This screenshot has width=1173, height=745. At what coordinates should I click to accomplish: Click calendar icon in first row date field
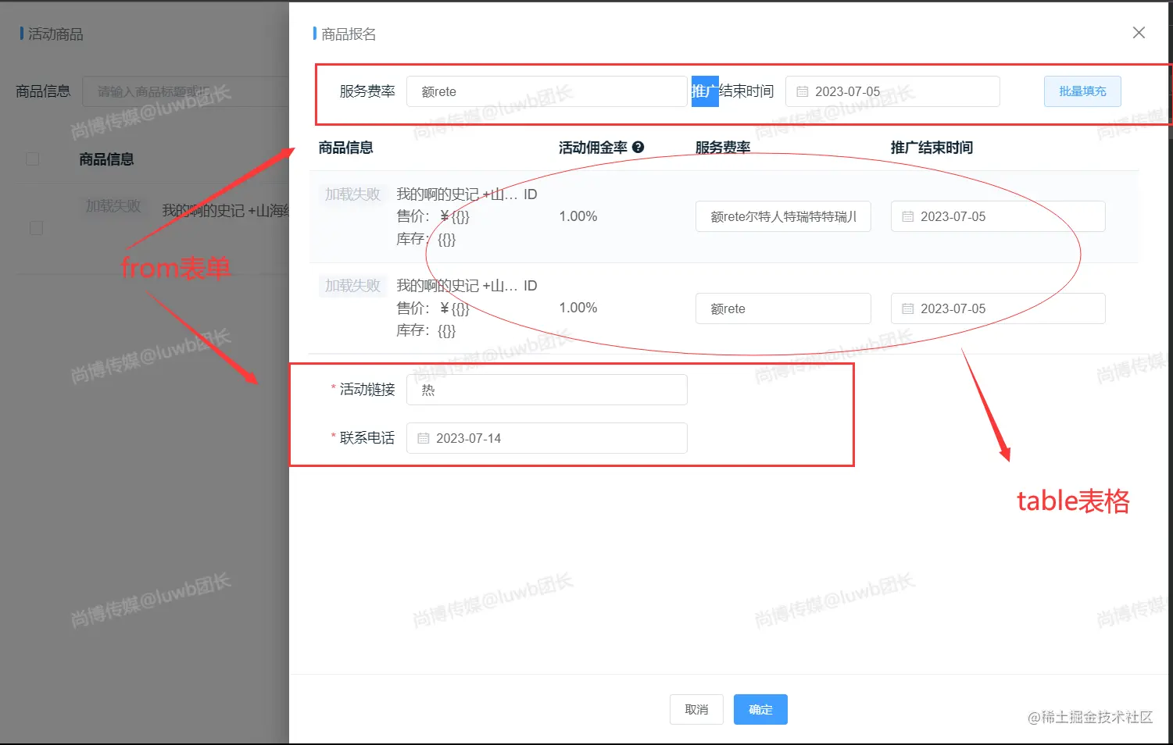[x=907, y=217]
